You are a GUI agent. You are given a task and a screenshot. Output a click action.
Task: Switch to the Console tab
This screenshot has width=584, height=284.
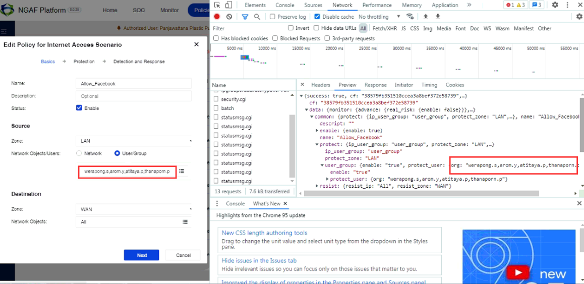tap(285, 5)
